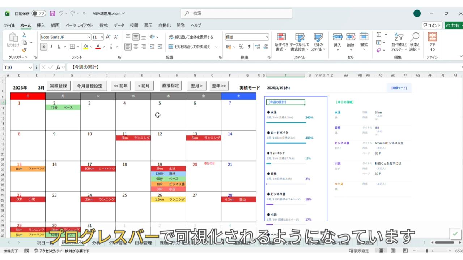
Task: Click the AutoSum sigma icon
Action: pos(379,35)
